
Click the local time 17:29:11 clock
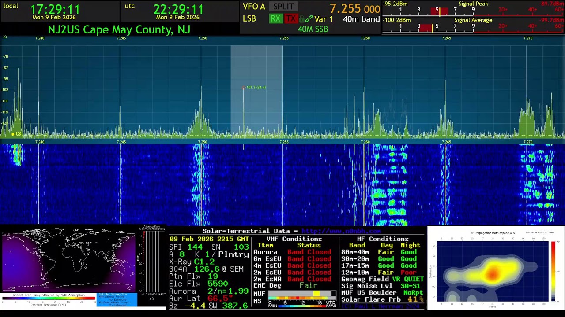[55, 9]
